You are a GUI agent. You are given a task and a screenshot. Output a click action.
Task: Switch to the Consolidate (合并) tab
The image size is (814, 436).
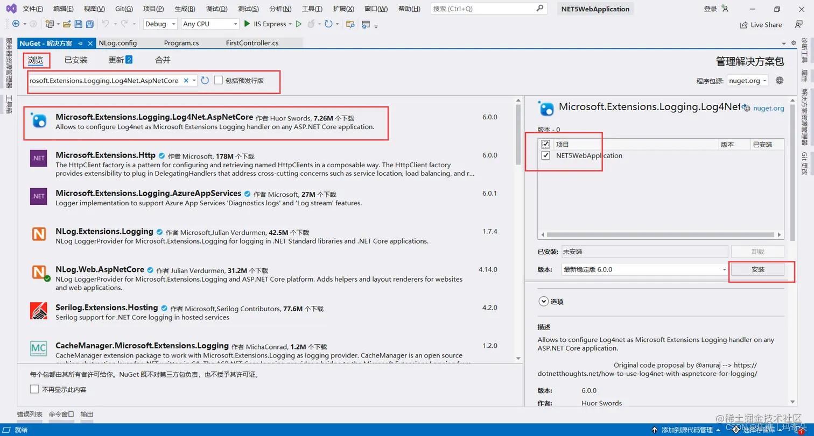coord(163,60)
